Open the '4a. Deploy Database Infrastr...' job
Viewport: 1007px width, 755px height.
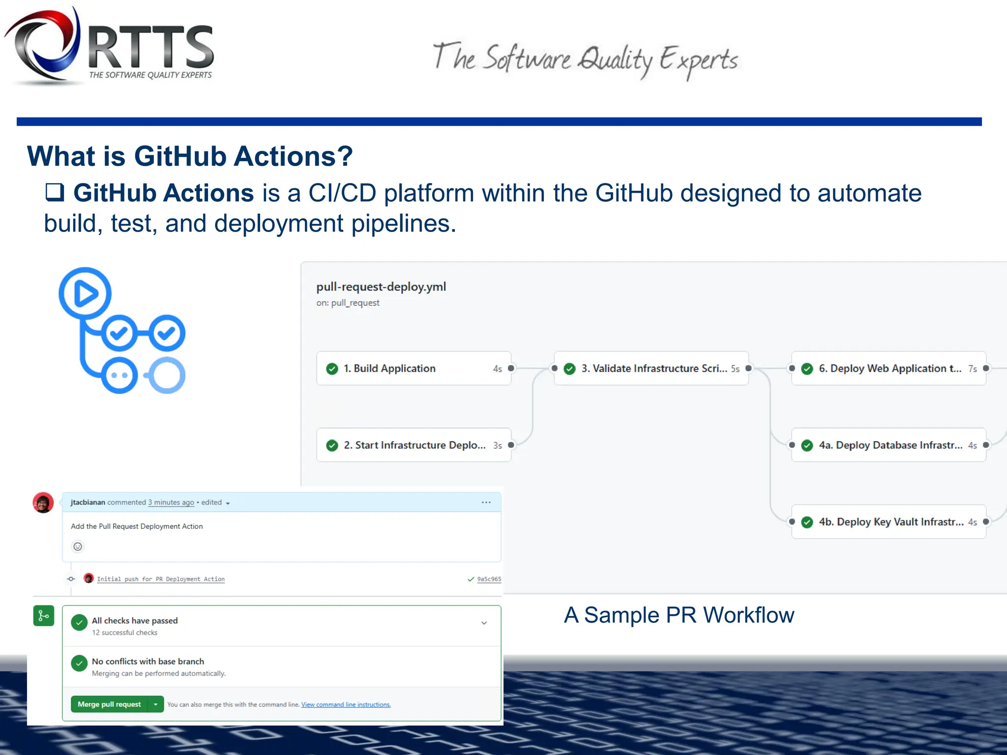tap(889, 445)
